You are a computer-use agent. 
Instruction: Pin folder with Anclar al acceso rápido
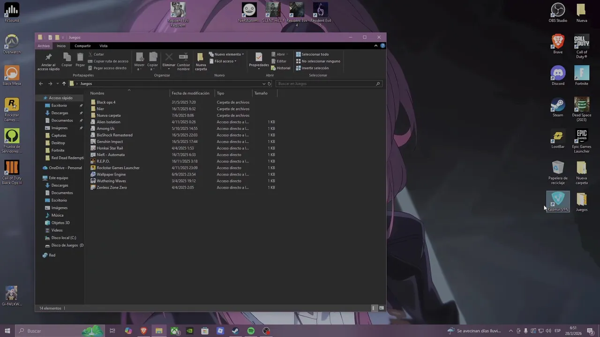[x=48, y=61]
